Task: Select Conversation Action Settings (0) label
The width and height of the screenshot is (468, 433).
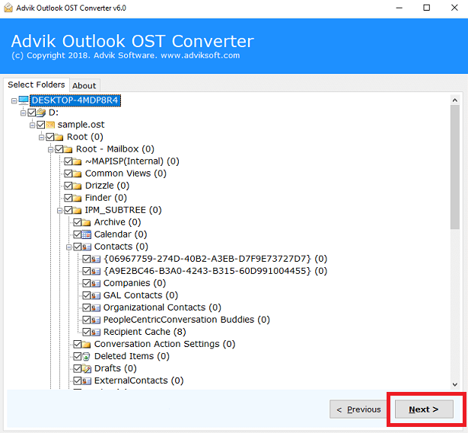Action: click(165, 344)
